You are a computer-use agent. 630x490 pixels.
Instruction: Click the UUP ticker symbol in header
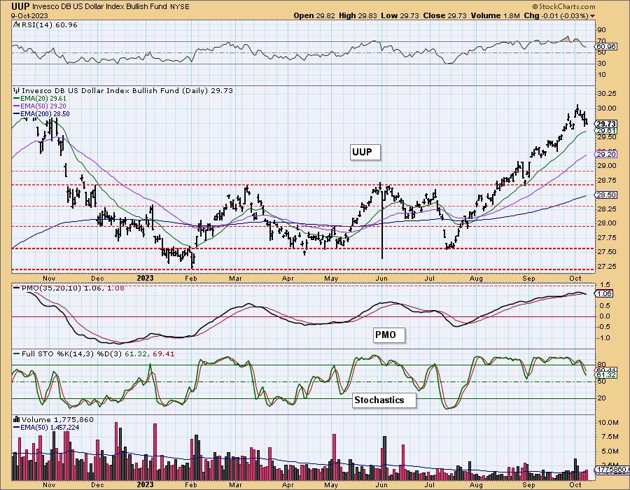[x=20, y=6]
